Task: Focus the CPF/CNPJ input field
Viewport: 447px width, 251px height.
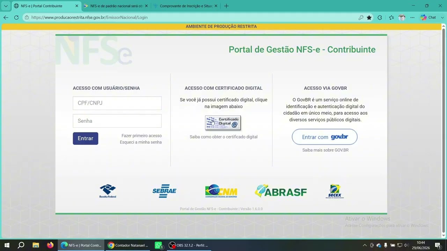Action: point(117,103)
